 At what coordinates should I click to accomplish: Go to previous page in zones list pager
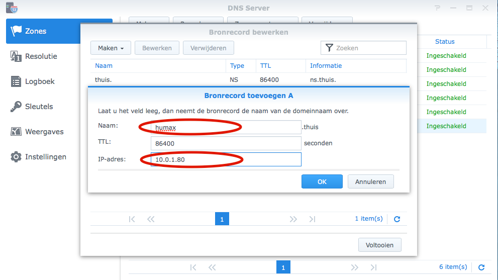(x=212, y=267)
